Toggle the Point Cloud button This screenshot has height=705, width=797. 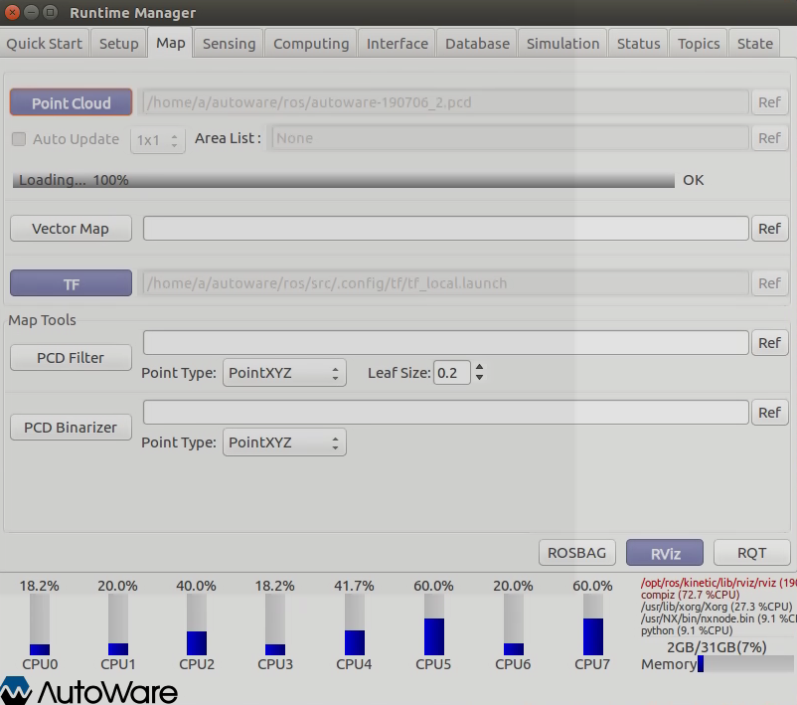(72, 102)
